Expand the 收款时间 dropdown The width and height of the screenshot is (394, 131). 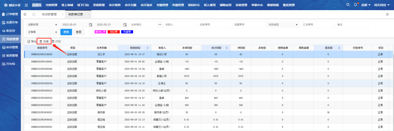pyautogui.click(x=43, y=25)
